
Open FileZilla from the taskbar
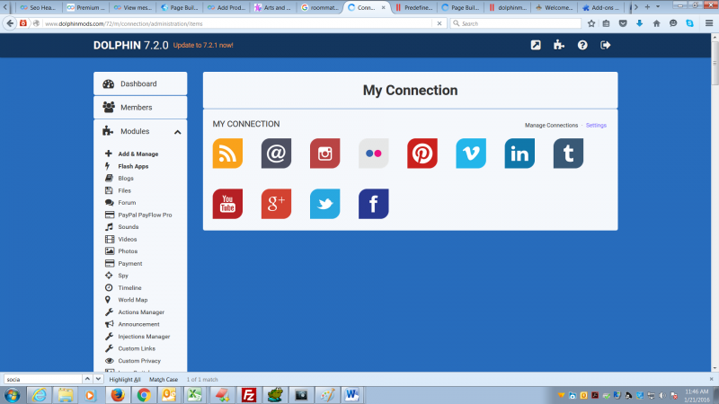pyautogui.click(x=249, y=395)
